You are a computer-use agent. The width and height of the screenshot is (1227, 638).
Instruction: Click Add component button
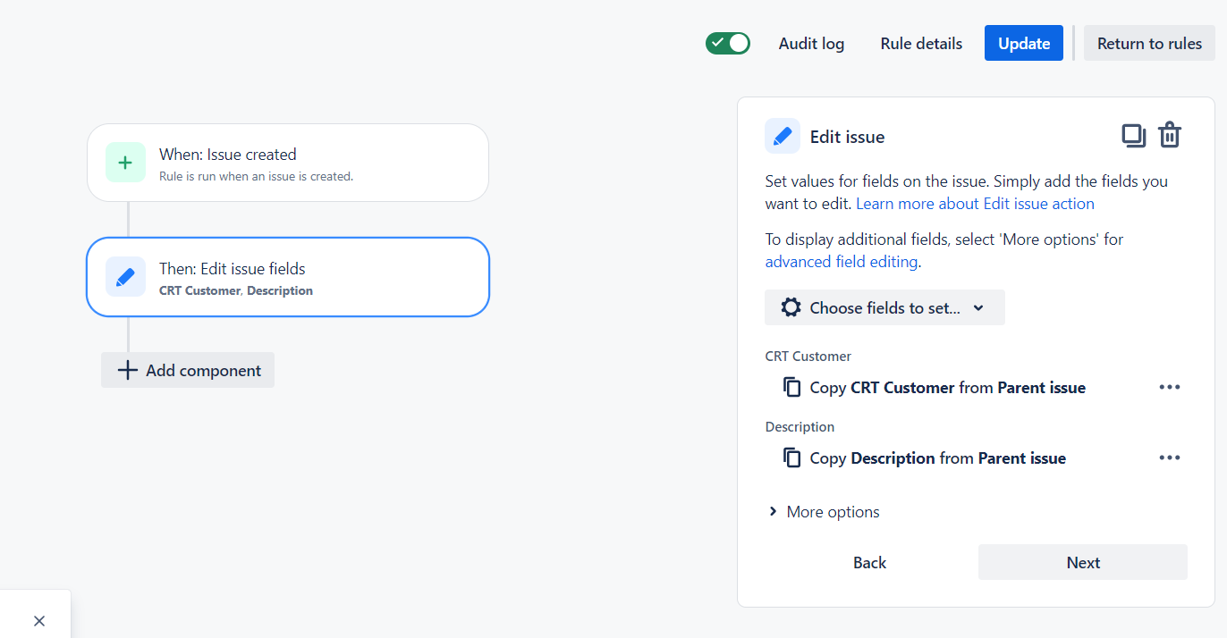188,370
